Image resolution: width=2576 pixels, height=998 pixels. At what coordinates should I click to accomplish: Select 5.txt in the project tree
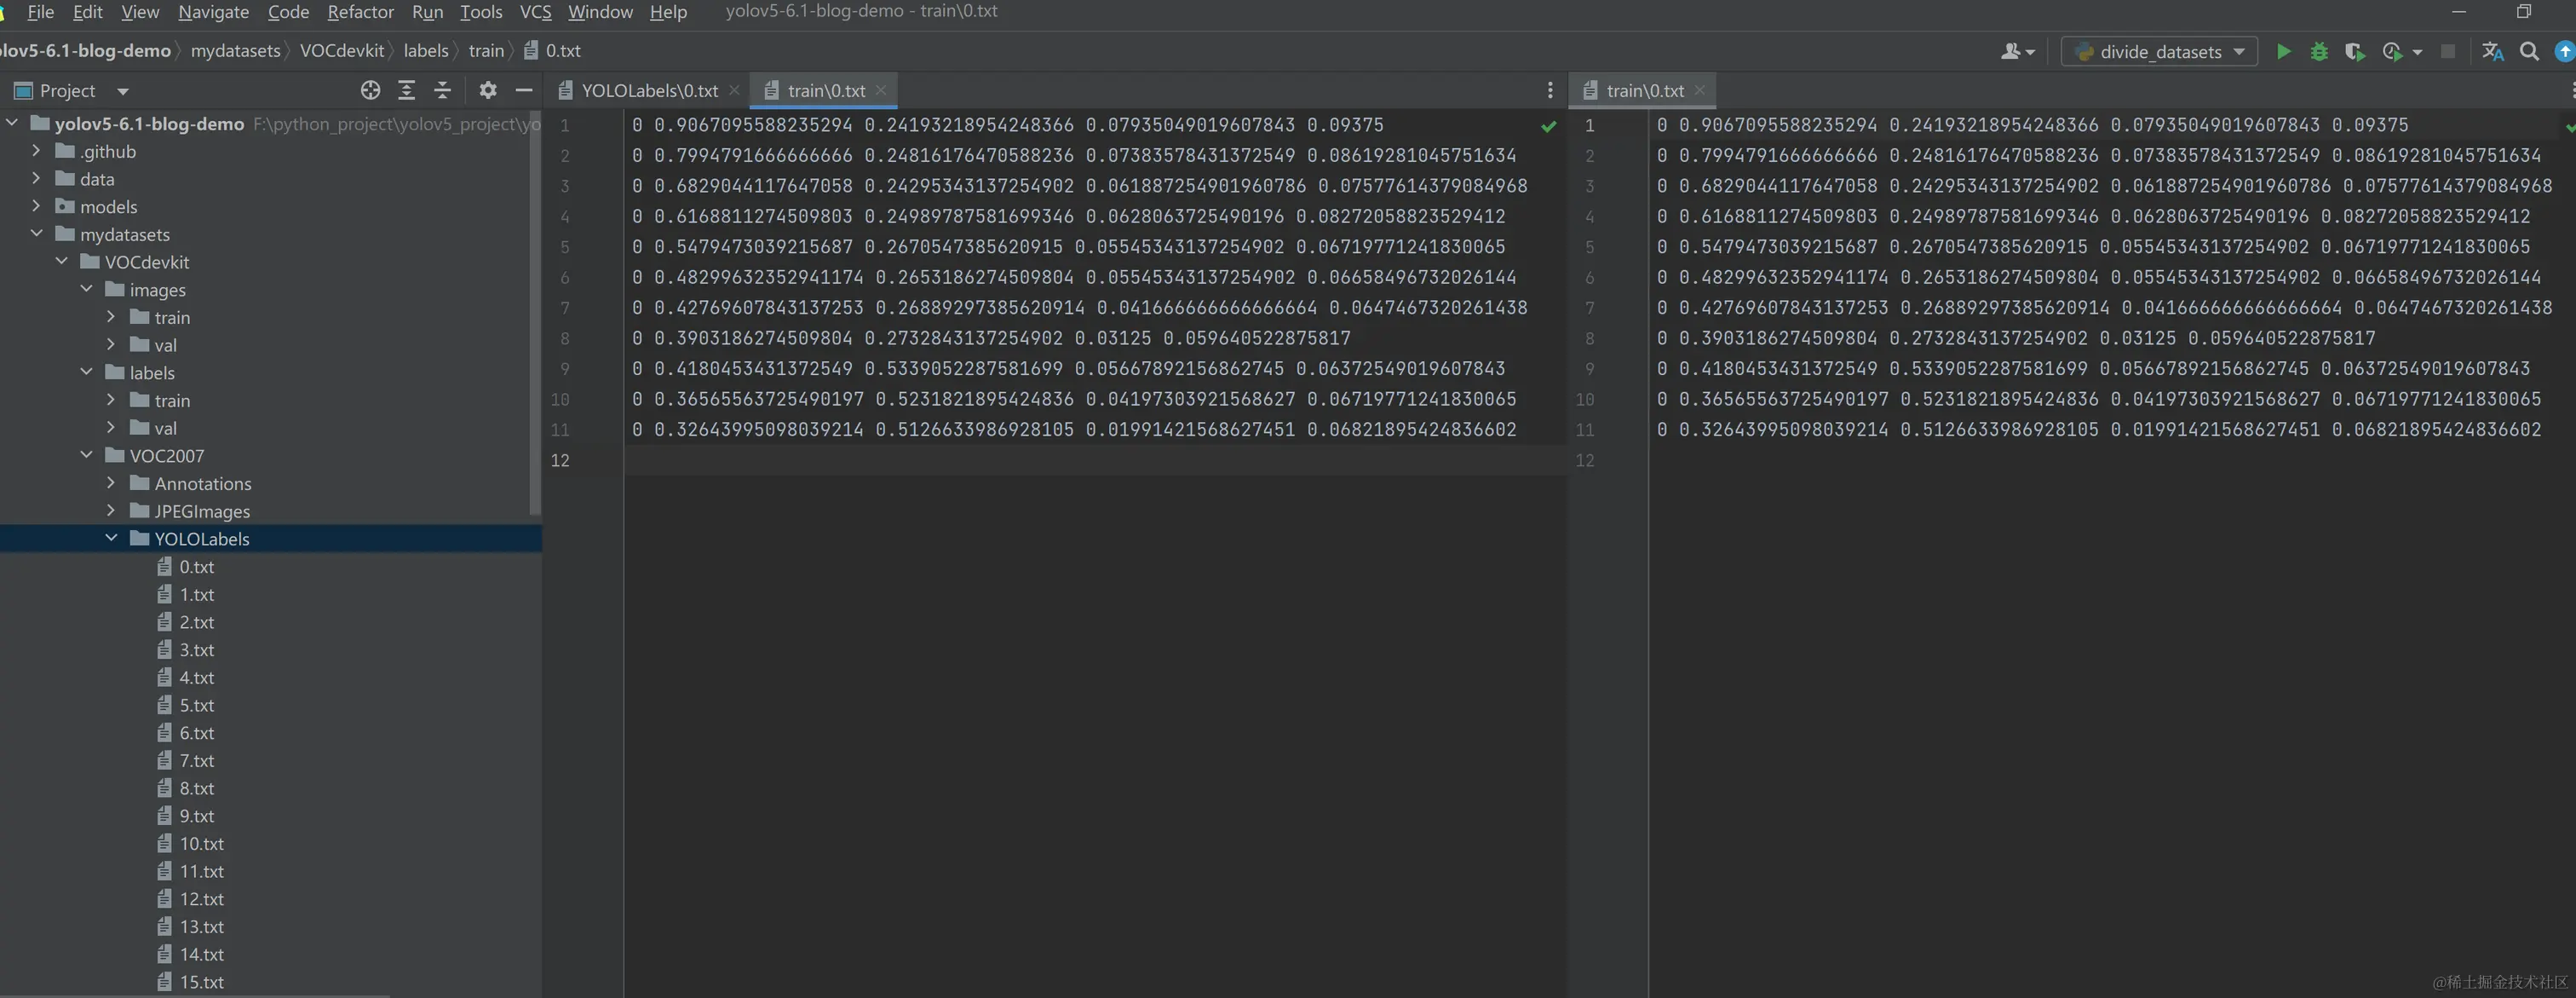pyautogui.click(x=196, y=705)
